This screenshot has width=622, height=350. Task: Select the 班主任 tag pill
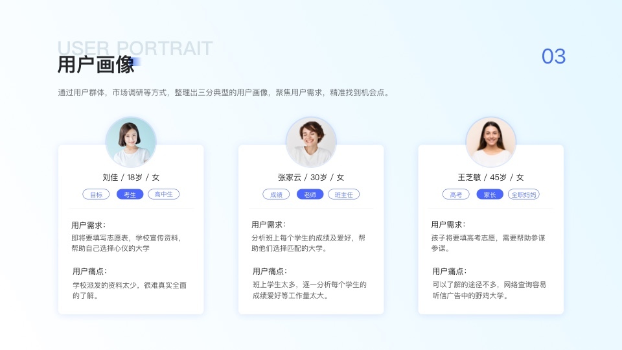[x=344, y=194]
